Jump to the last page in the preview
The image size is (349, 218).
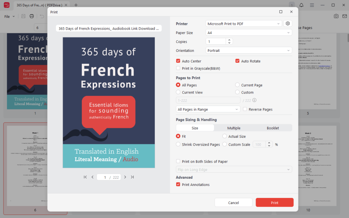pos(133,177)
